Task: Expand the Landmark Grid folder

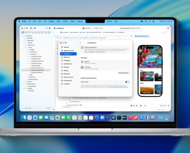Action: coord(28,59)
